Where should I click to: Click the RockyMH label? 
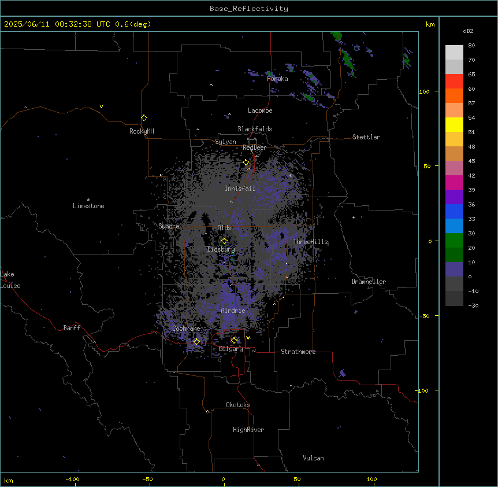point(142,131)
